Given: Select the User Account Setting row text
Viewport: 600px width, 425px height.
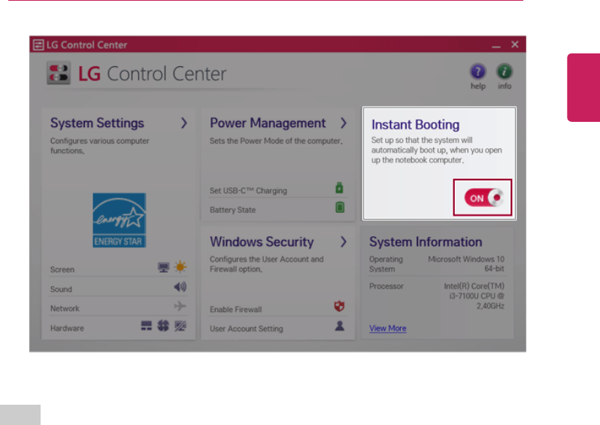Looking at the screenshot, I should tap(247, 329).
